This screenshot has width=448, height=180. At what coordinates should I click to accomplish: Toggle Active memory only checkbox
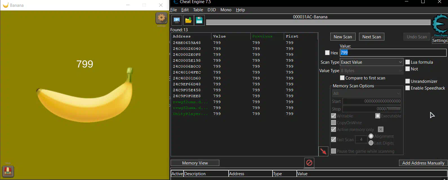[333, 129]
